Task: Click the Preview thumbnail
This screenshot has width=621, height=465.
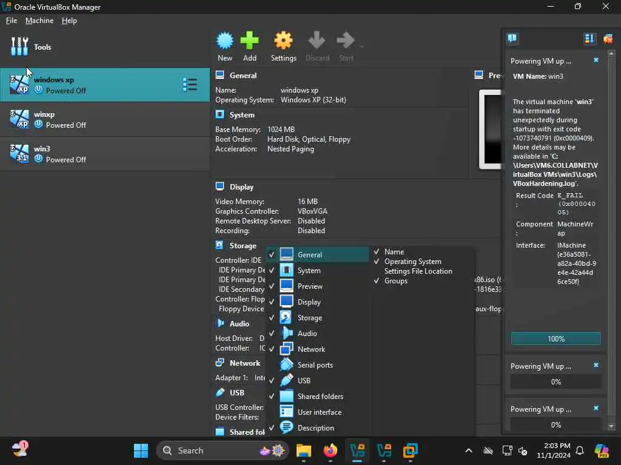Action: point(490,130)
